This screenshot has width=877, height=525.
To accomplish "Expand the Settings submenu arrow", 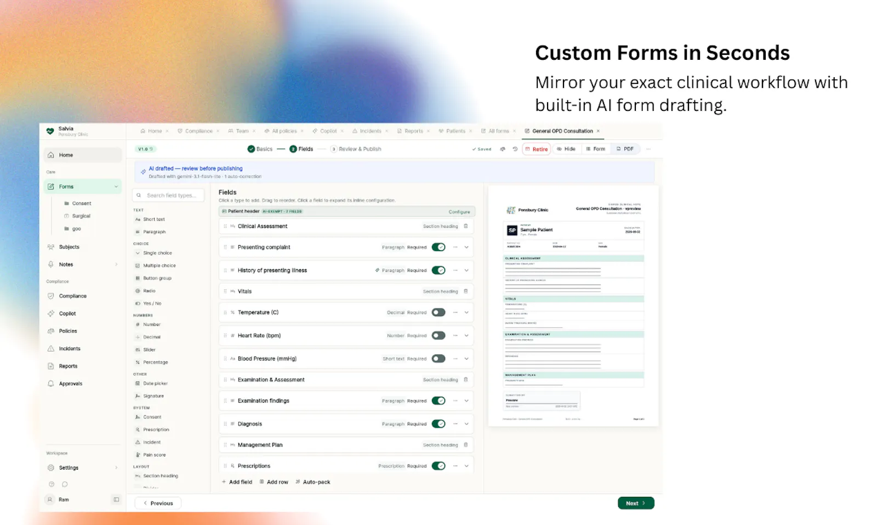I will [116, 468].
